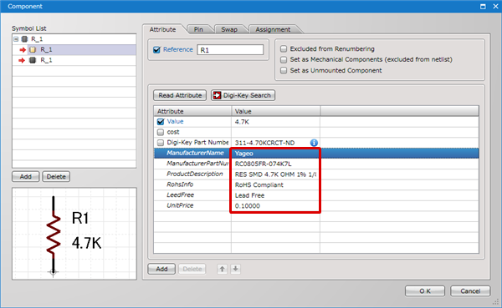The image size is (502, 308).
Task: Move attribute up with the up arrow
Action: (223, 269)
